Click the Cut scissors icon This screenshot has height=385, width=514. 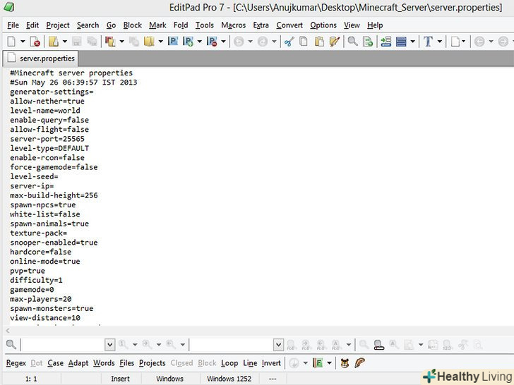point(289,42)
